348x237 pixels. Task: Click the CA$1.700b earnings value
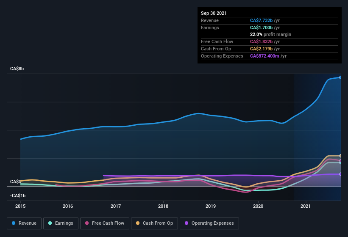click(261, 28)
